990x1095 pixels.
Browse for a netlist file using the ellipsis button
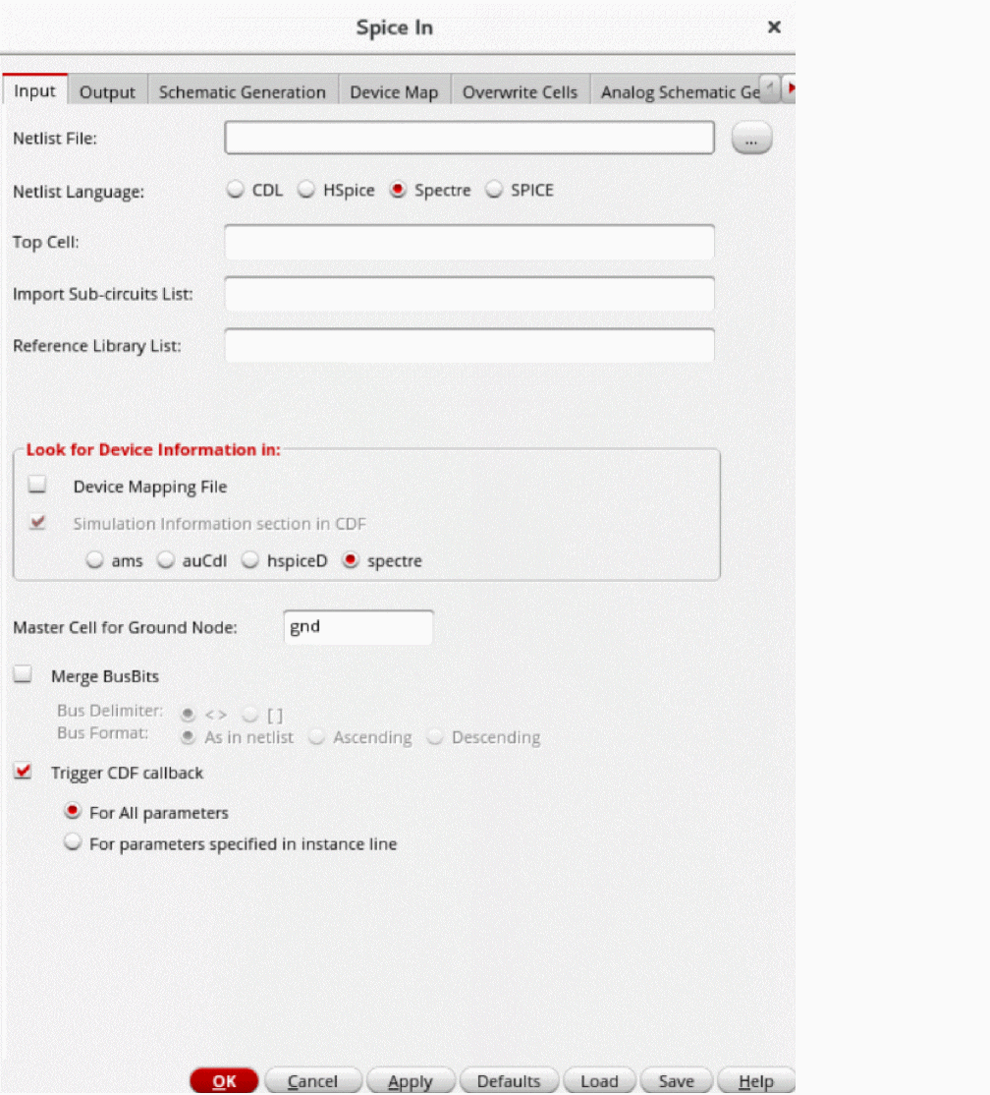pos(751,138)
